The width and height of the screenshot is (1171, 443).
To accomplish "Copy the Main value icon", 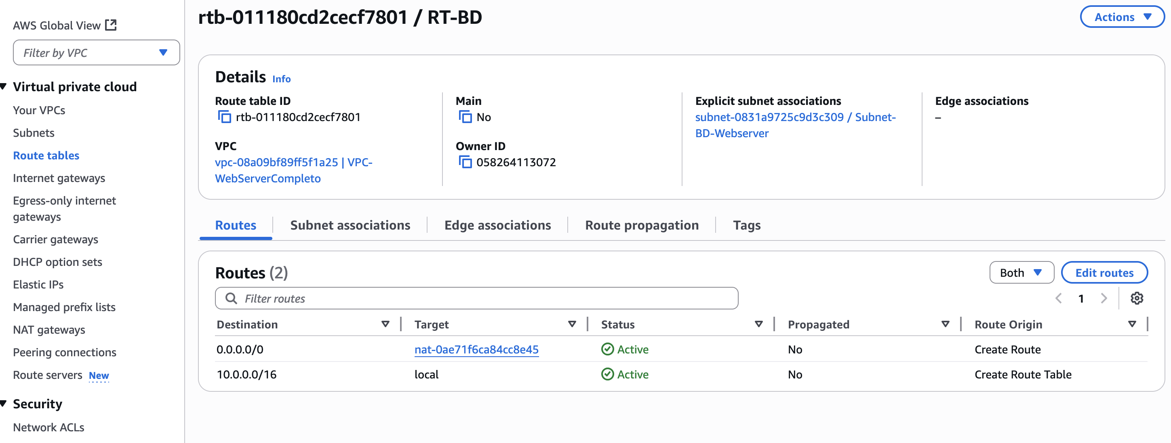I will click(465, 117).
